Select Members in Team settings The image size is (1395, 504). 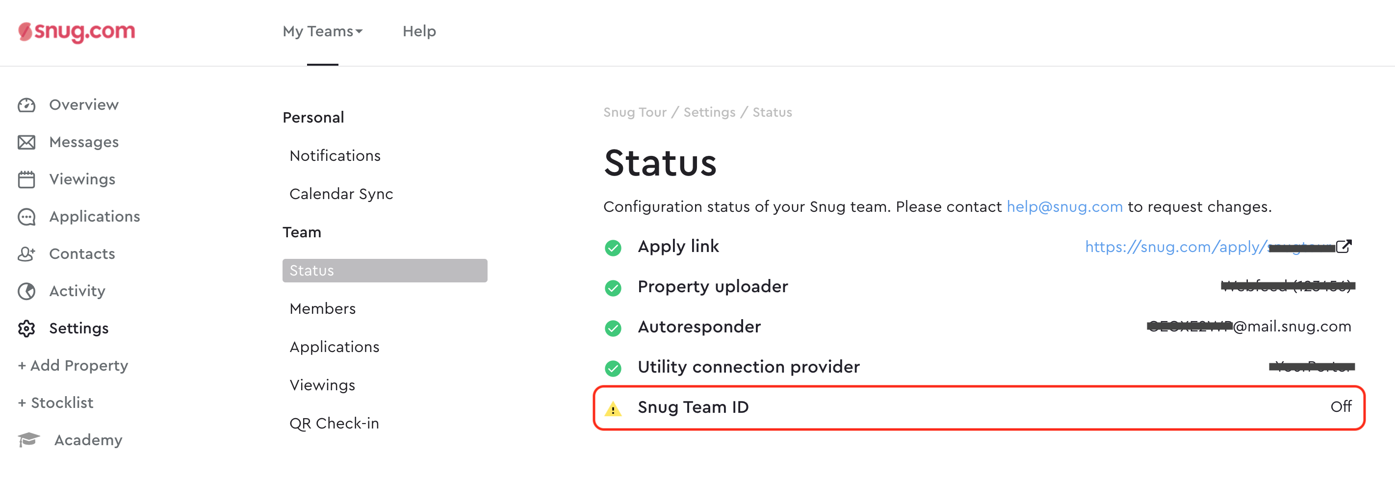[323, 308]
